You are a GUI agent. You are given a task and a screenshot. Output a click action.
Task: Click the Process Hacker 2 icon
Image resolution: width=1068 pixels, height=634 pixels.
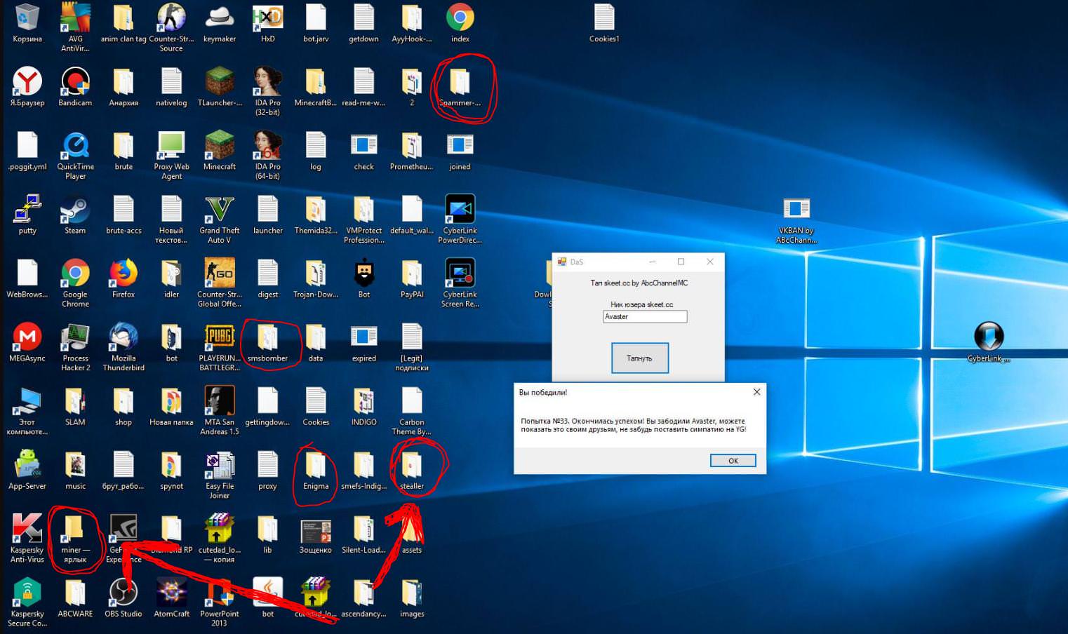[75, 338]
